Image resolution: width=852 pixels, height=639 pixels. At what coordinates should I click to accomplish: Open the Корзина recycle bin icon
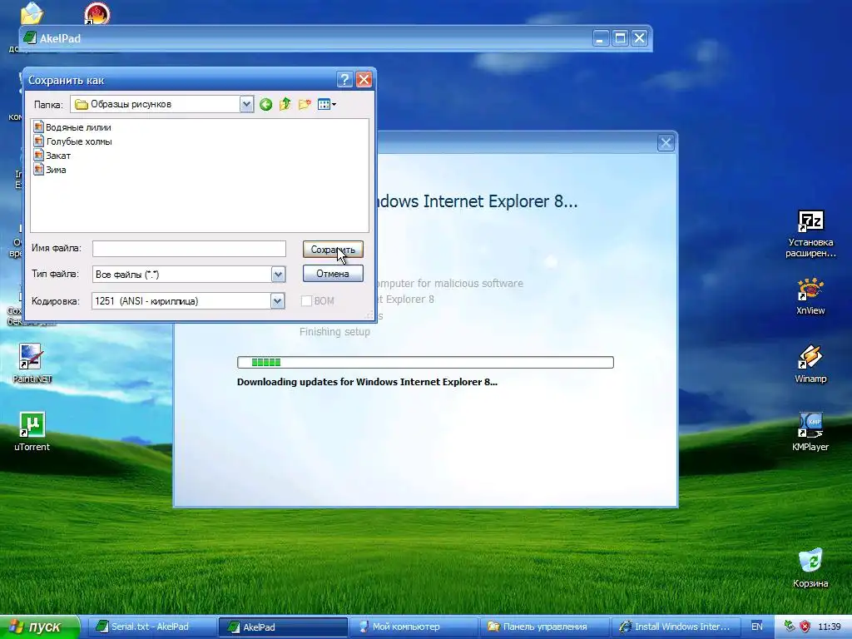point(810,568)
